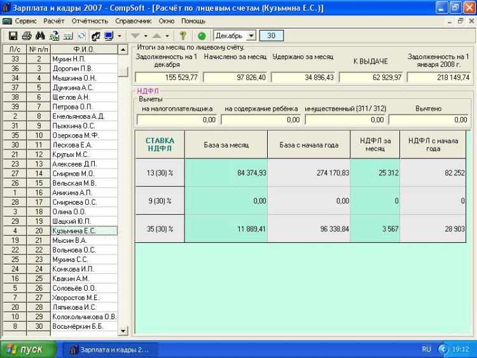Open search with the binoculars icon
This screenshot has height=358, width=477.
pos(40,36)
